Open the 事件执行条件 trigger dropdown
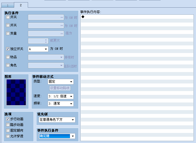The width and height of the screenshot is (196, 143). coord(57,136)
